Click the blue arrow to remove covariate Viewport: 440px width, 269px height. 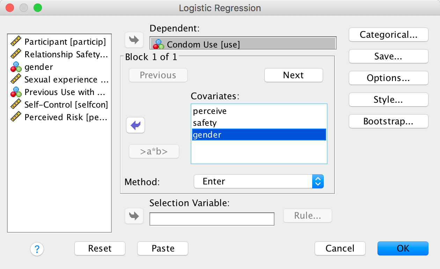pos(135,125)
